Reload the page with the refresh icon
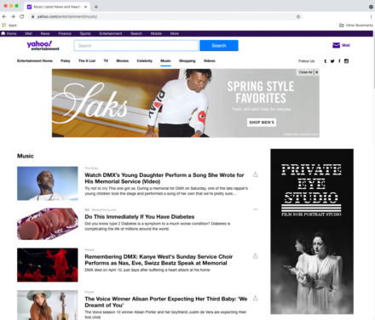The image size is (375, 320). tap(22, 17)
